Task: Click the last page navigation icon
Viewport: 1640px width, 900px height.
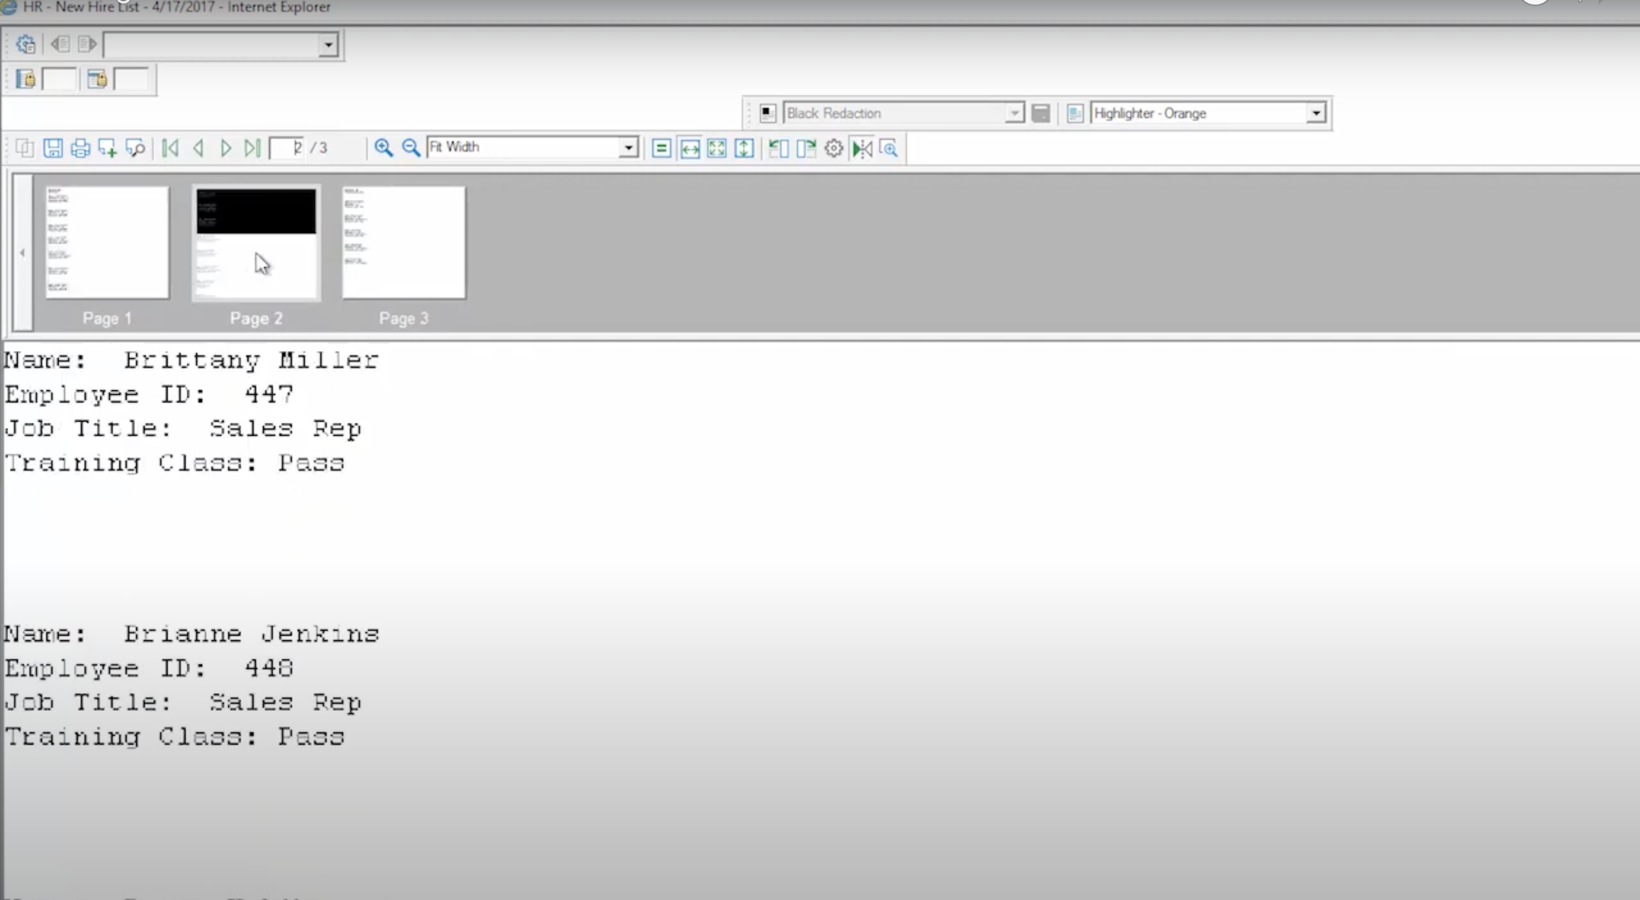Action: coord(252,148)
